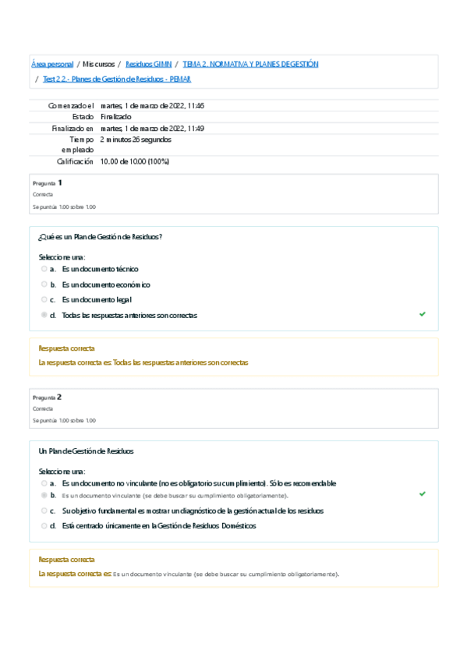Click the 'Calificación' label
The height and width of the screenshot is (661, 467).
[75, 161]
